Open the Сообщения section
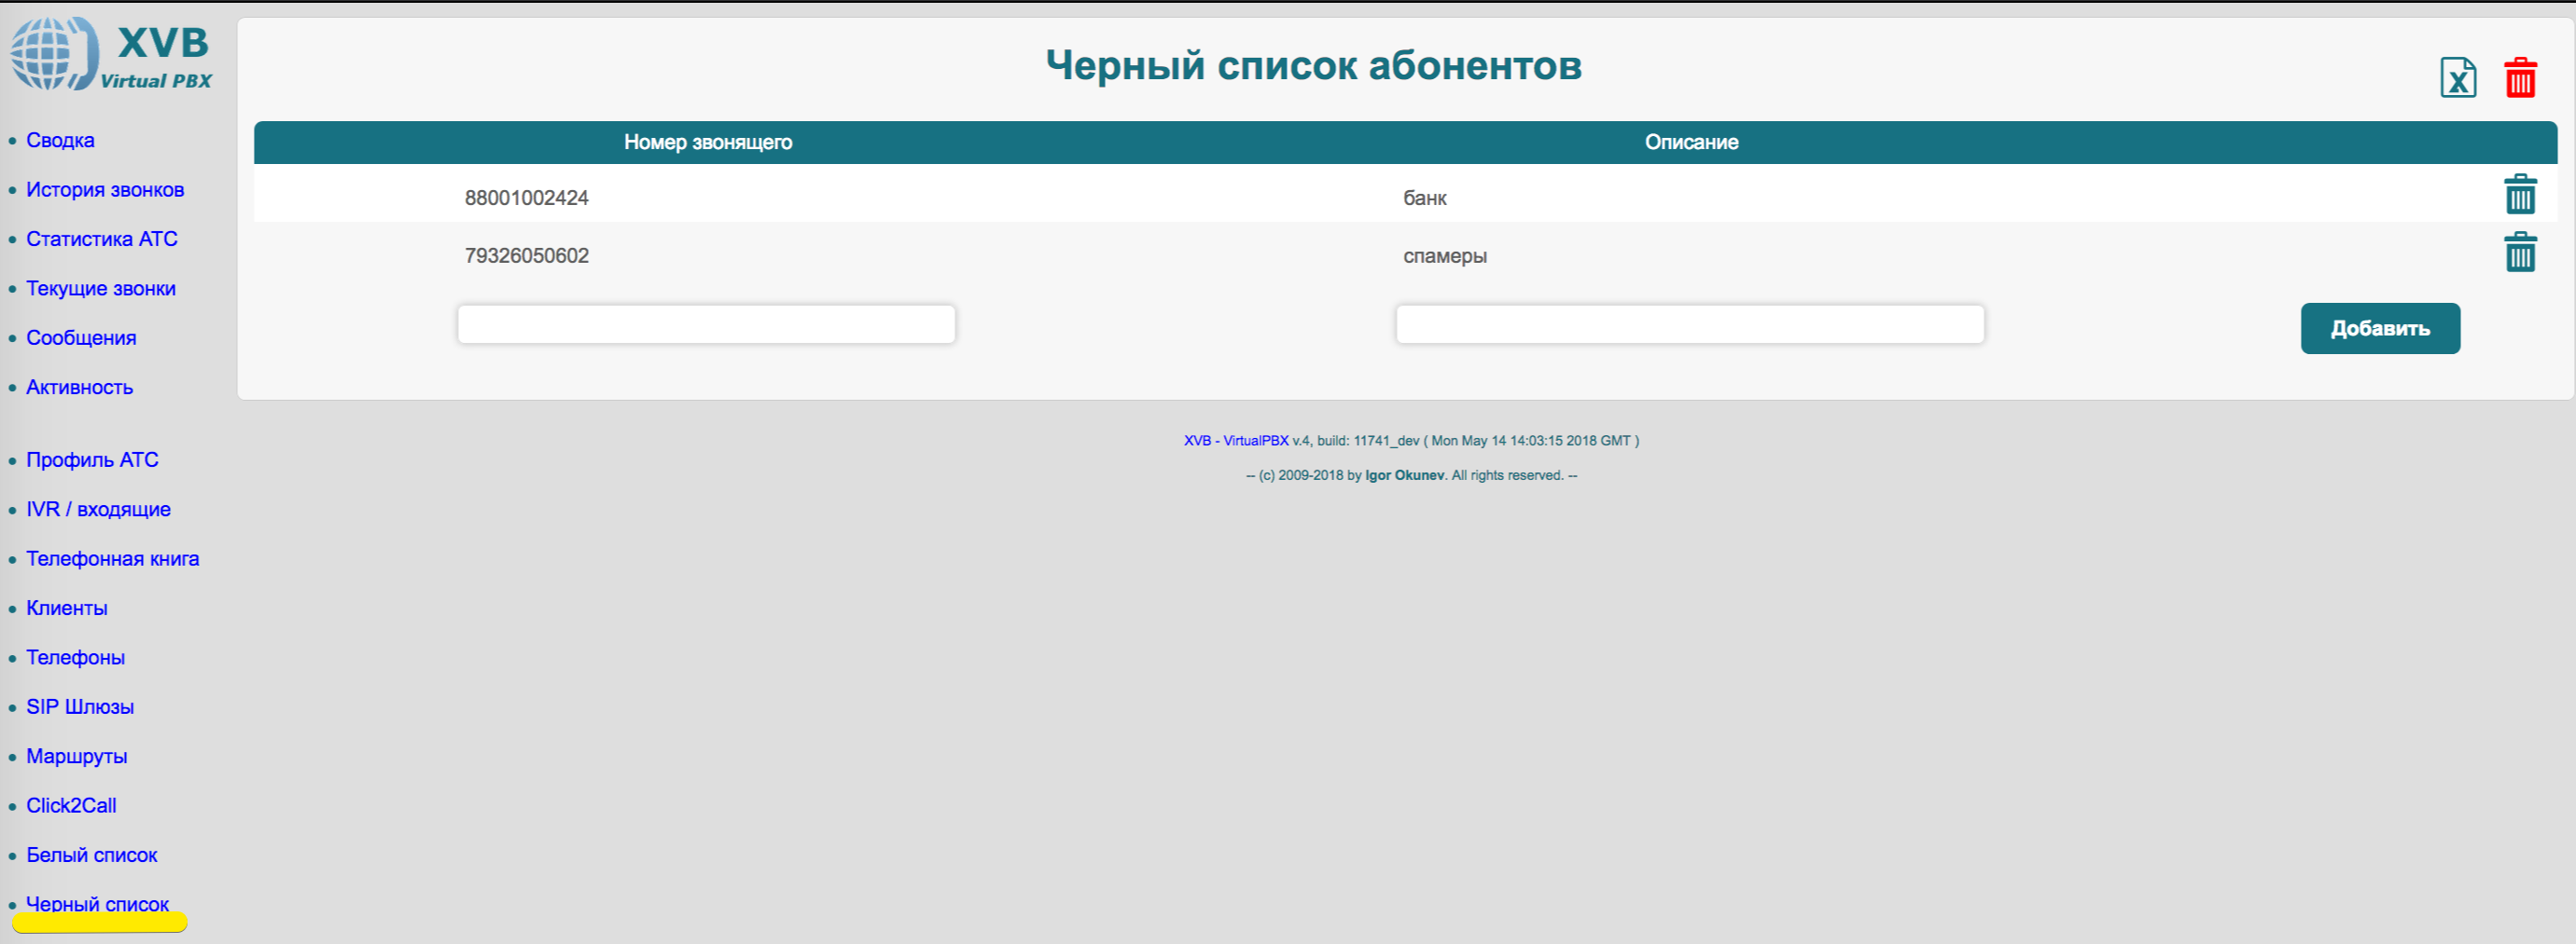The height and width of the screenshot is (944, 2576). pos(81,338)
